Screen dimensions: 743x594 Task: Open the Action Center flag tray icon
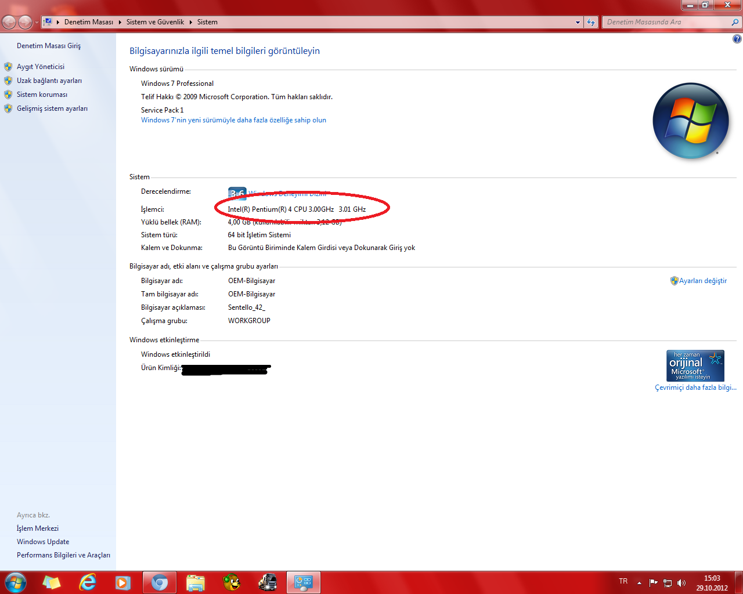pos(654,583)
